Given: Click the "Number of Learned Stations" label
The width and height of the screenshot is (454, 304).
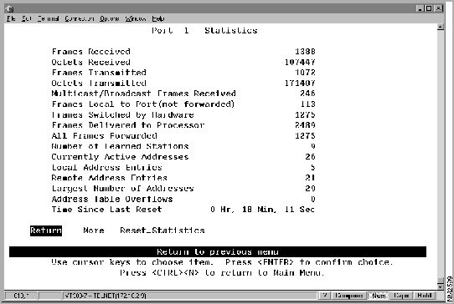Looking at the screenshot, I should coord(120,146).
